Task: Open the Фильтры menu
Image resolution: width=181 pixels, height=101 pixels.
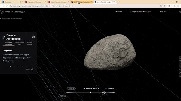Action: (163, 12)
